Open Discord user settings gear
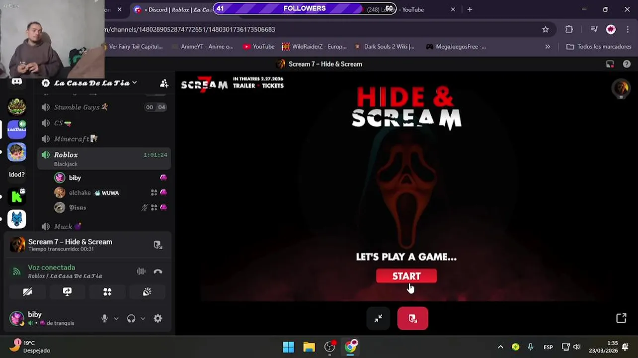Screen dimensions: 638x358 pos(158,319)
